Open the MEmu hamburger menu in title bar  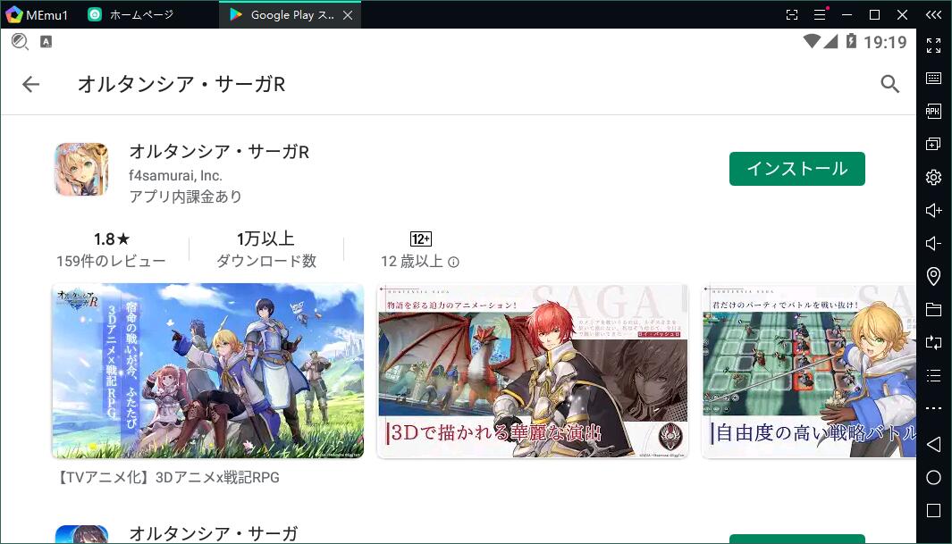click(820, 14)
